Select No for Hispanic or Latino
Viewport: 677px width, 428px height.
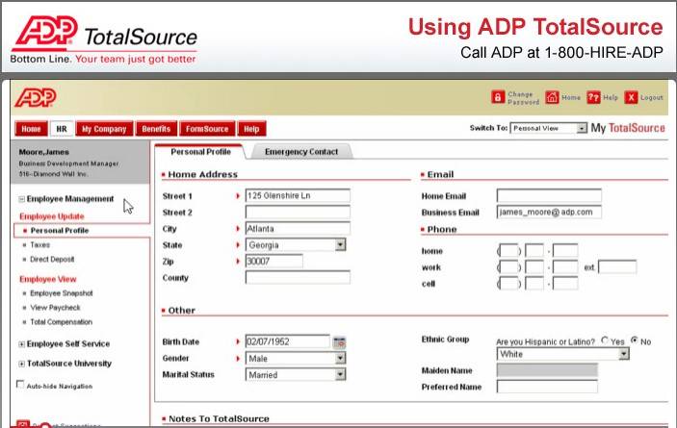click(634, 340)
